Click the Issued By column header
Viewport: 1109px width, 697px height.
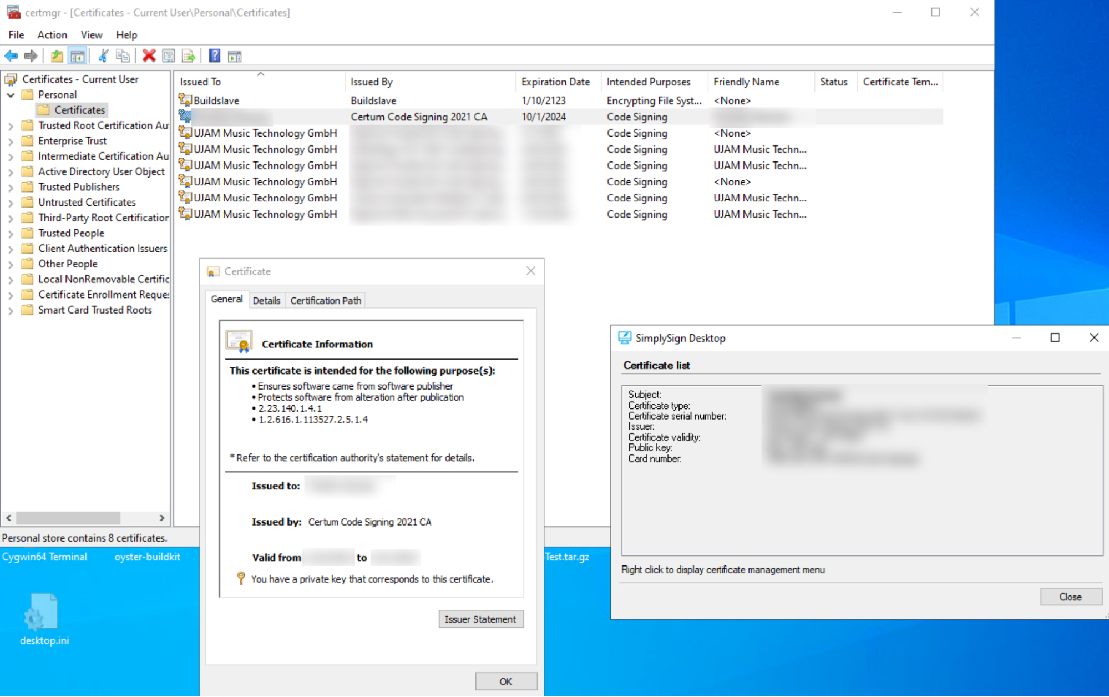tap(431, 82)
